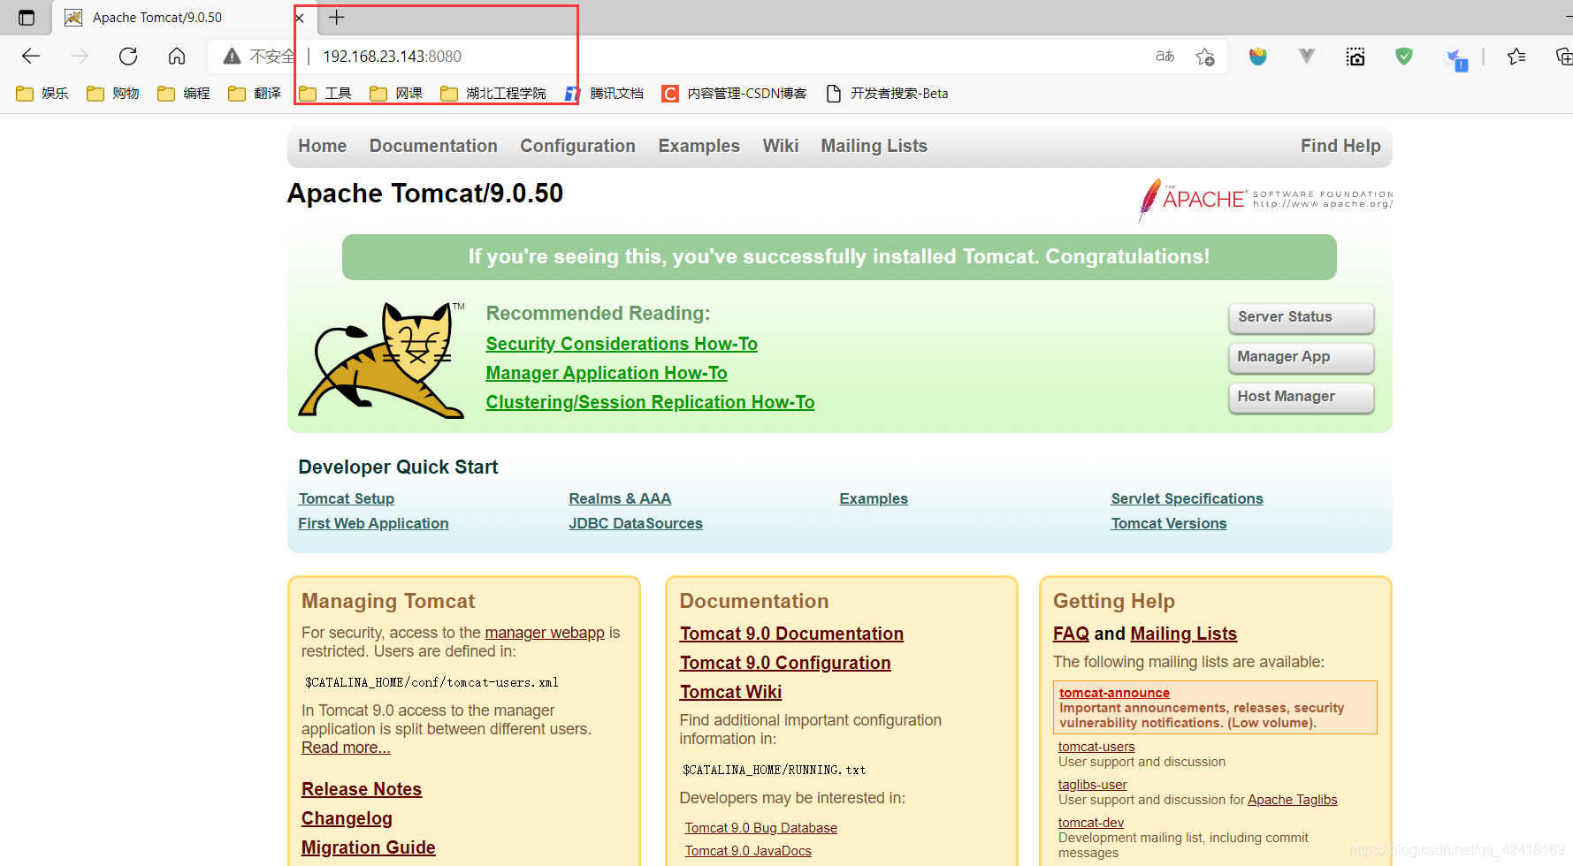The width and height of the screenshot is (1573, 866).
Task: Open the 内容管理-CSDN博客 bookmark
Action: tap(734, 94)
